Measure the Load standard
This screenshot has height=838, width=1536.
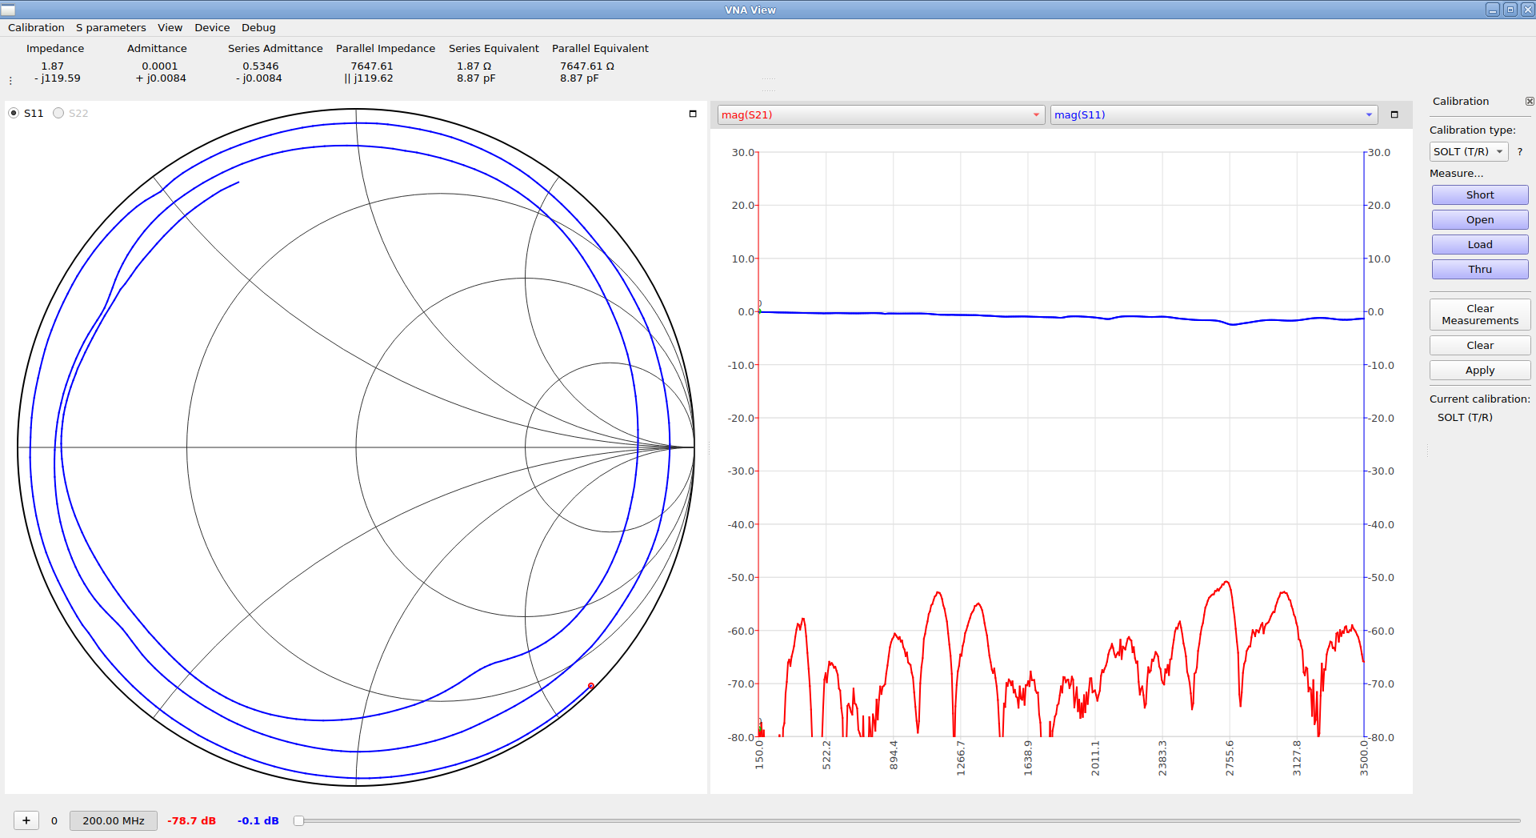click(1479, 244)
